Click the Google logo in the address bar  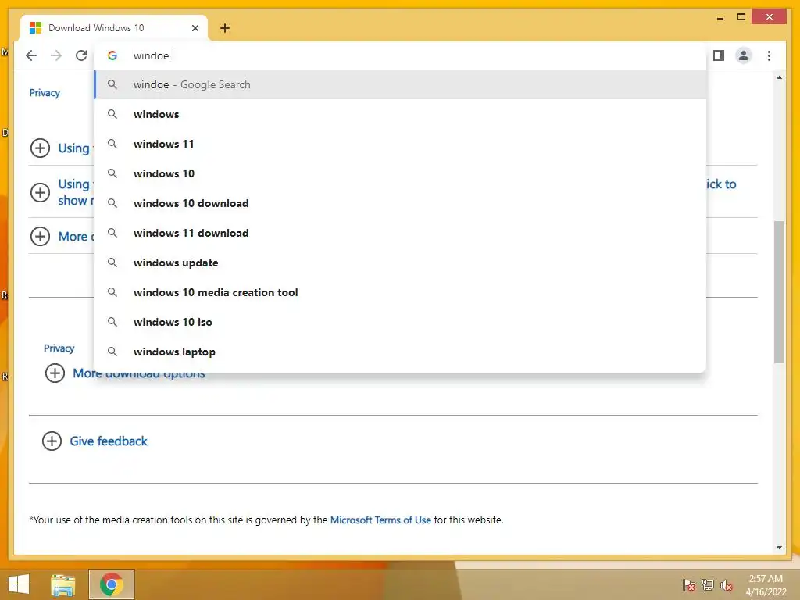pos(112,55)
